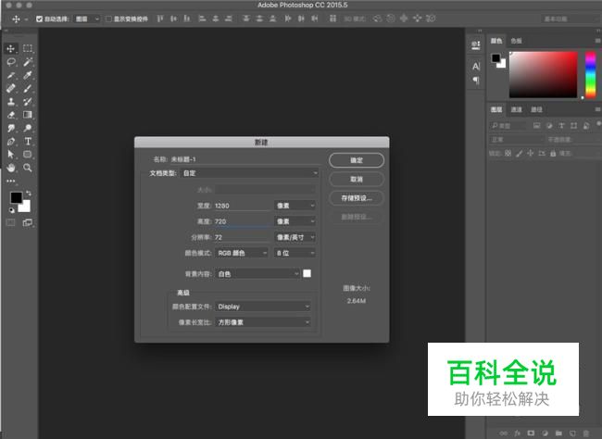
Task: Open the 文档类型 dropdown
Action: tap(249, 172)
